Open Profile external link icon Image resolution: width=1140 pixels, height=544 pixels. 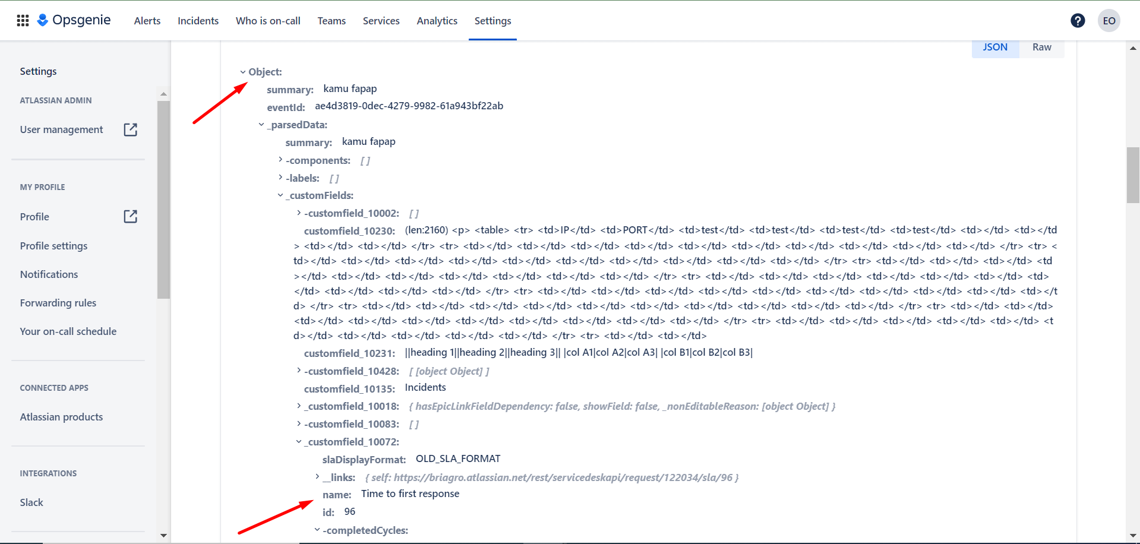[130, 216]
